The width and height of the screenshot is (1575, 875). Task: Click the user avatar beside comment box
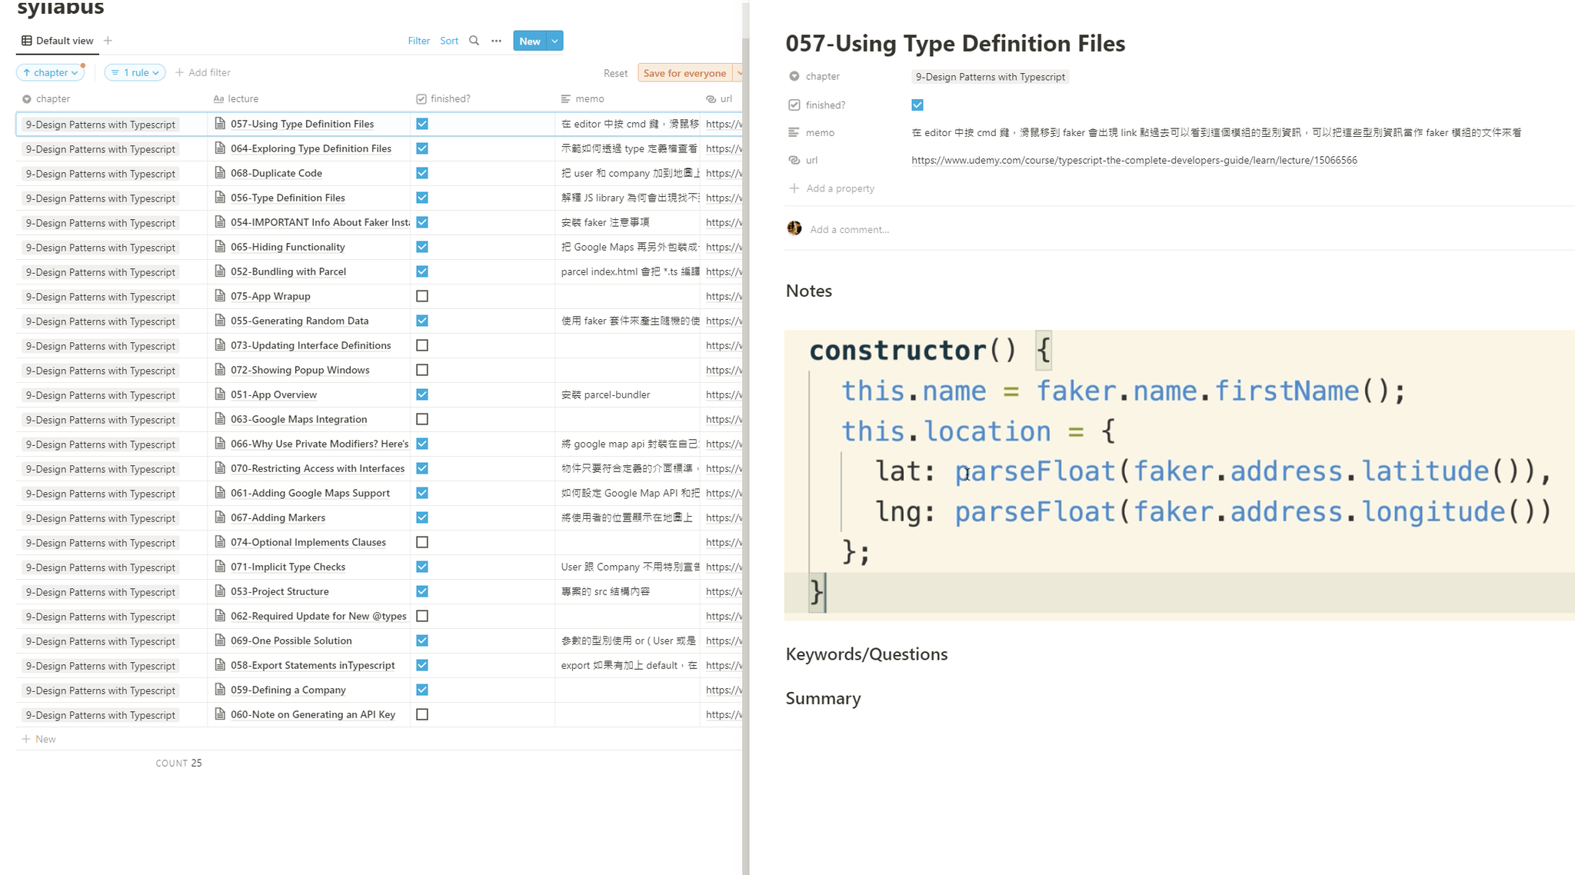point(794,228)
